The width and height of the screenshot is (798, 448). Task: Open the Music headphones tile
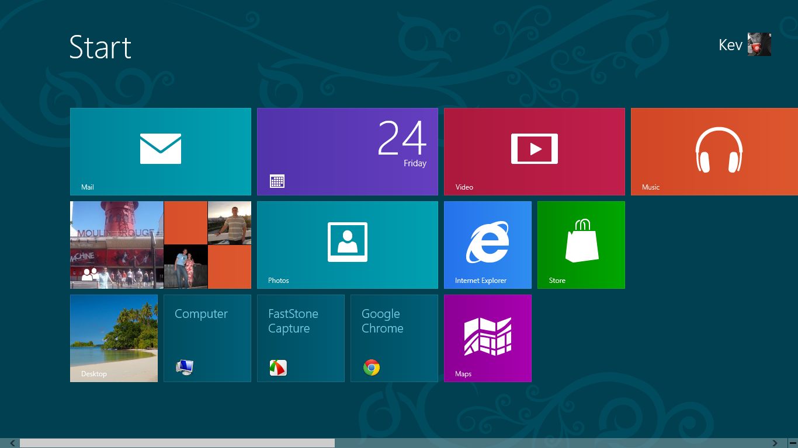714,151
